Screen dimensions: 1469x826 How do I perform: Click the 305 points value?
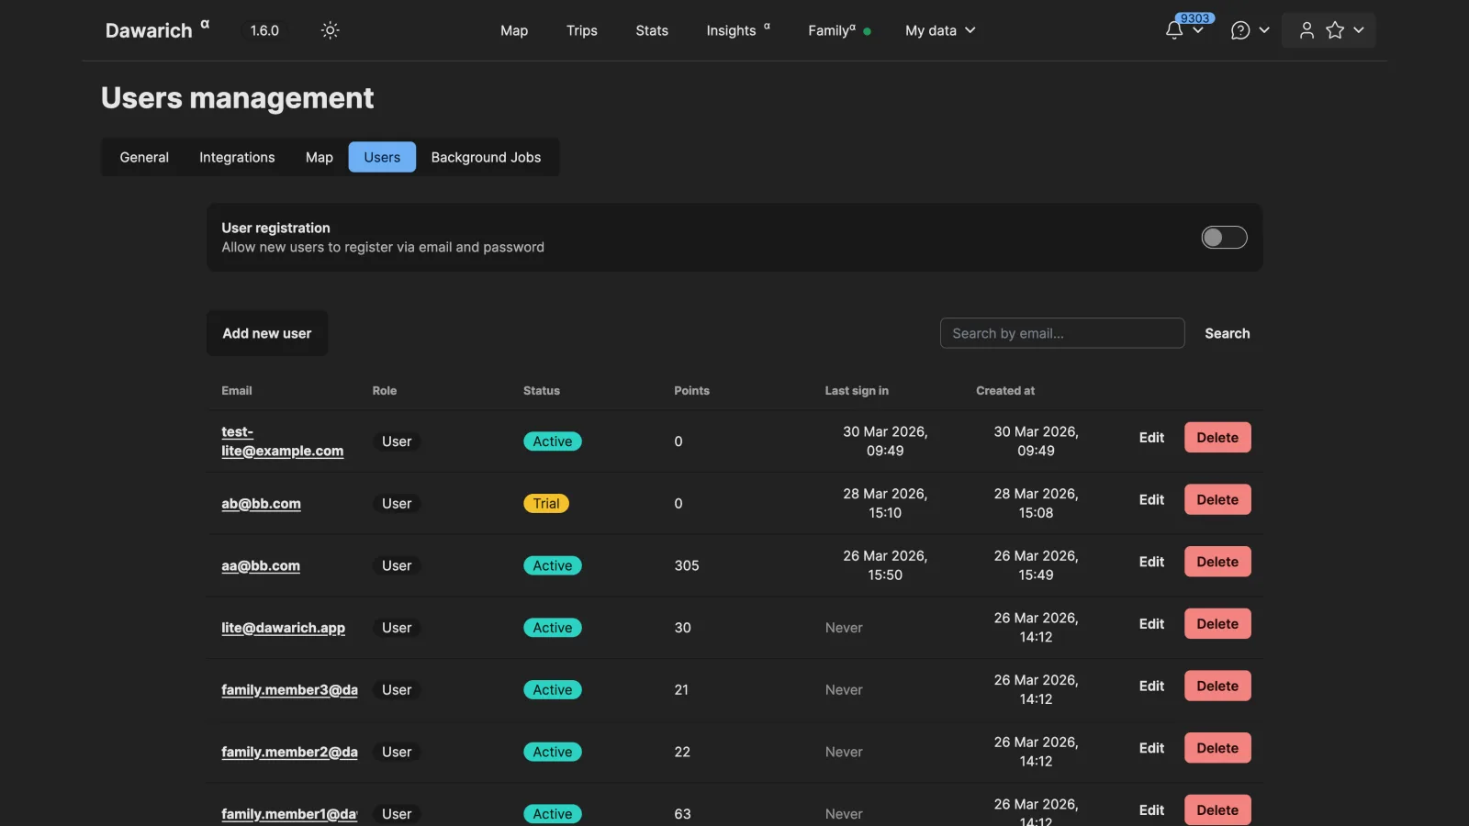coord(687,565)
